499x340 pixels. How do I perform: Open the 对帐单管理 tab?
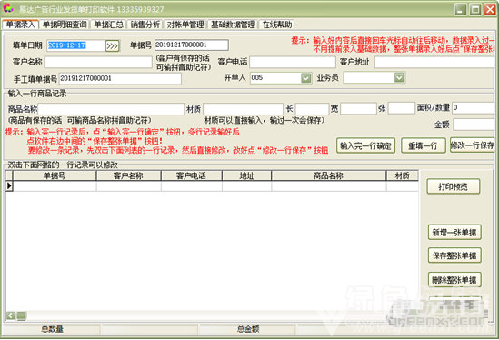(x=185, y=25)
